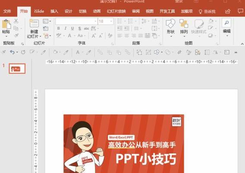Toggle Strikethrough (abc) formatting
Image resolution: width=245 pixels, height=173 pixels.
point(86,29)
